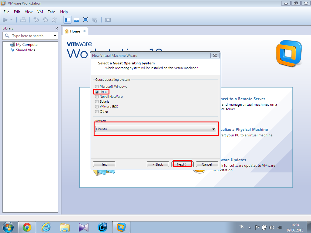This screenshot has height=233, width=311.
Task: Click the volume speaker tray icon
Action: (272, 228)
